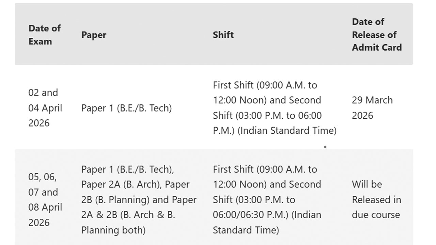
Task: Click the 'Date of Release of Admit Card' header
Action: point(377,35)
